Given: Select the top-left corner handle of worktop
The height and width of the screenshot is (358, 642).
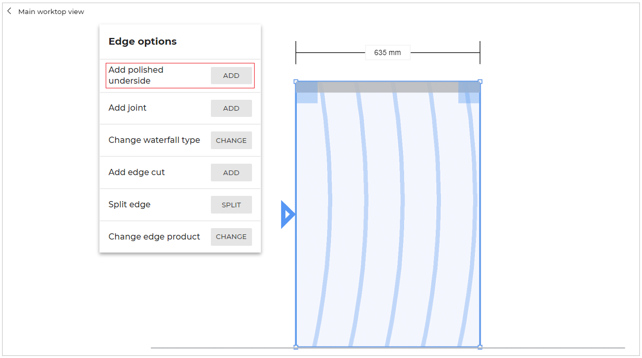Looking at the screenshot, I should coord(296,82).
